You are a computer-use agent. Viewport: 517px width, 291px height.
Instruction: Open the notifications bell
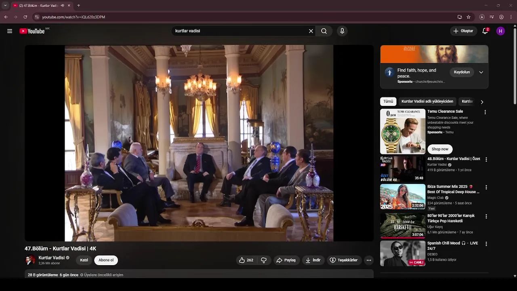485,31
